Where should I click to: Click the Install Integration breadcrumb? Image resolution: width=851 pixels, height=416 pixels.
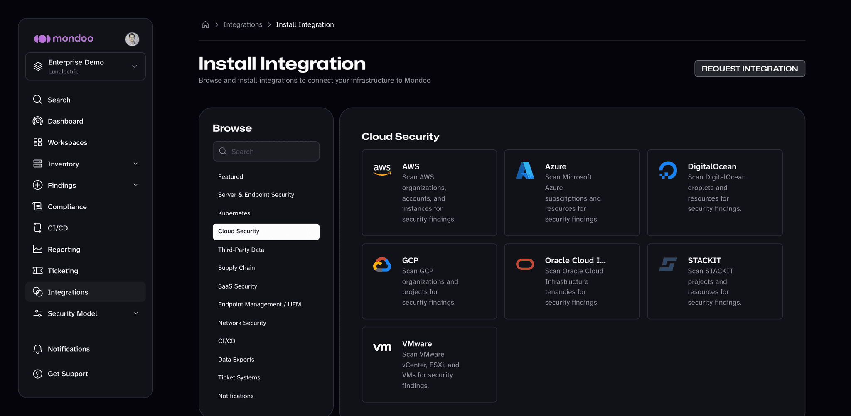click(305, 24)
